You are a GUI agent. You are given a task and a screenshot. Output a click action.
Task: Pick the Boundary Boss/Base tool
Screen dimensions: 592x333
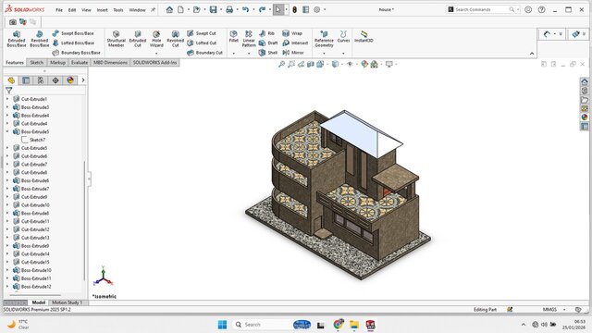click(76, 53)
